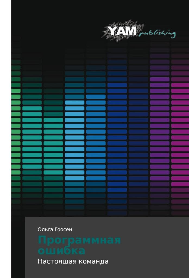Click the white spine strip
The height and width of the screenshot is (278, 189).
tap(6, 139)
